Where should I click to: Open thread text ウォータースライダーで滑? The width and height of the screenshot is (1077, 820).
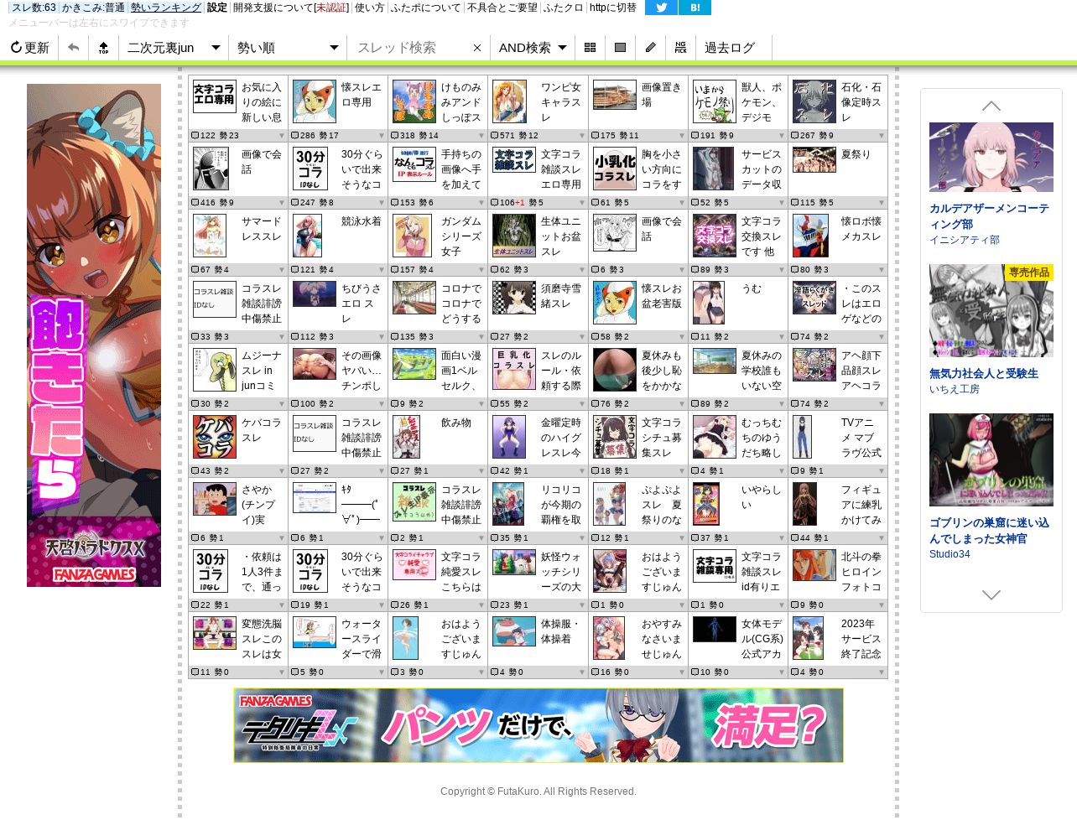point(362,639)
